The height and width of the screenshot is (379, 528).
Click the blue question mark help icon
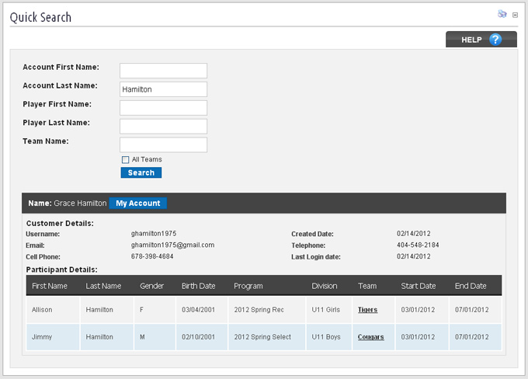[495, 40]
